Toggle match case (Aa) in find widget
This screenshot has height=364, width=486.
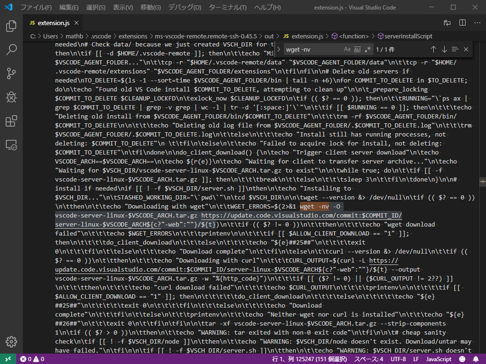pos(347,49)
